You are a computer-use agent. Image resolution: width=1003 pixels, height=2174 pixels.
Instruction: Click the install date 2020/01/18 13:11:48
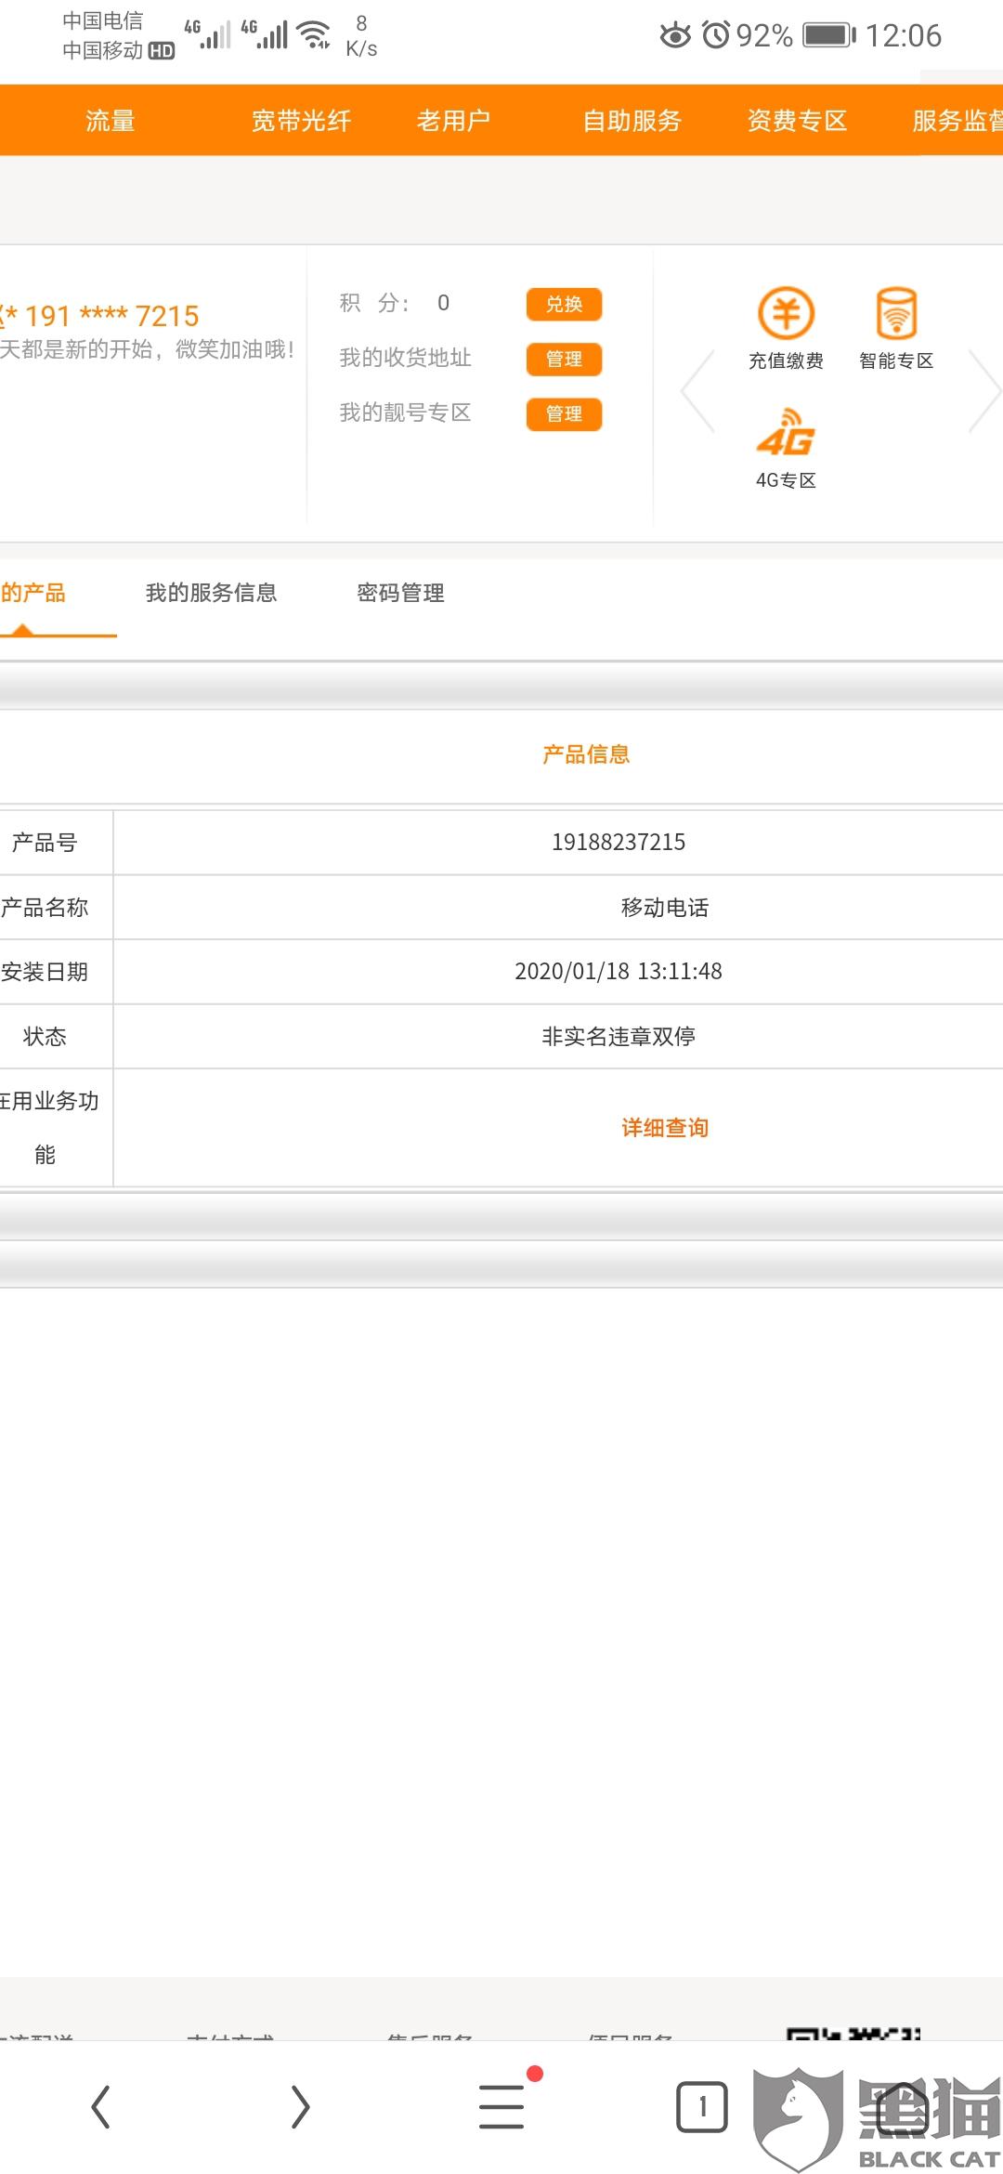click(x=619, y=971)
